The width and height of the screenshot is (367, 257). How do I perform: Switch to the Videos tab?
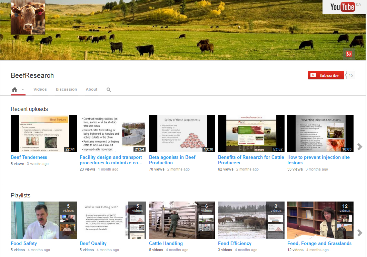[x=40, y=89]
